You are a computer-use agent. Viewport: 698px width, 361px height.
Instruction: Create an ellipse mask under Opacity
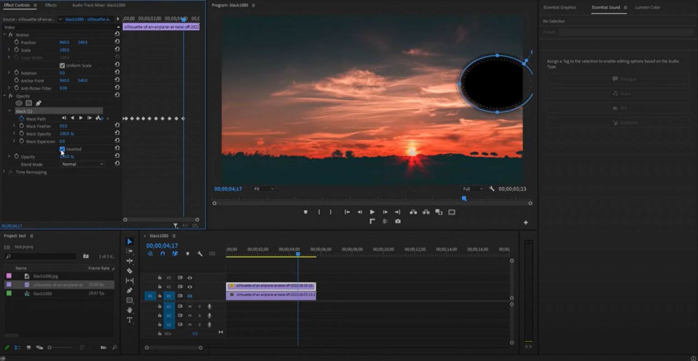[x=19, y=103]
